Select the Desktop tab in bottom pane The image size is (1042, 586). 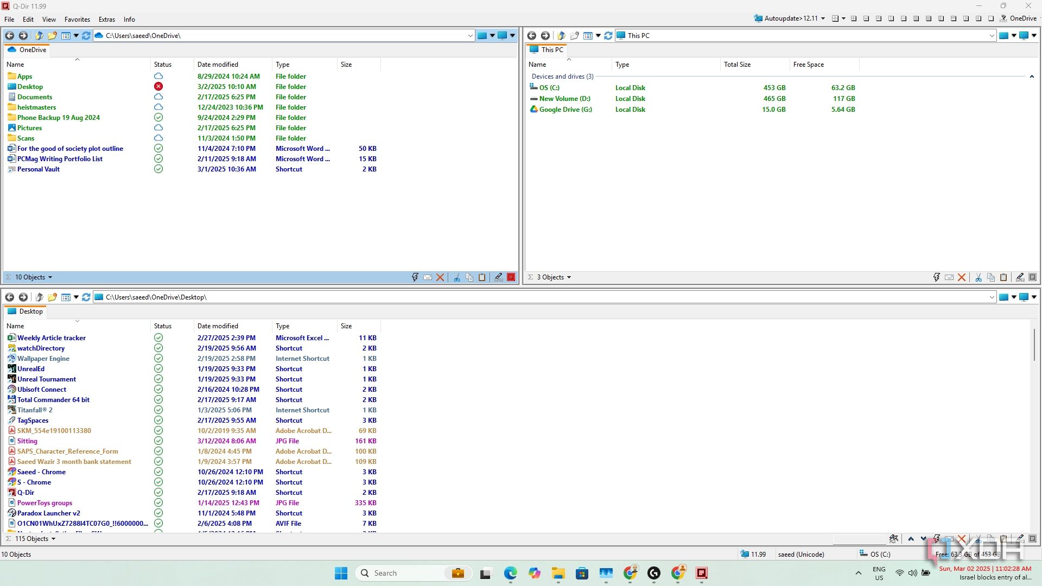pyautogui.click(x=25, y=311)
